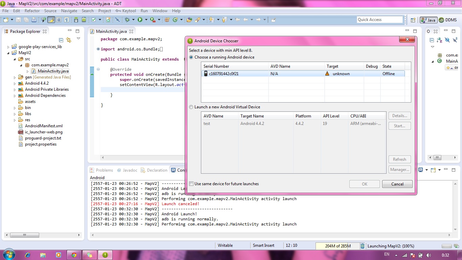
Task: Sort the Outline view alphabetically
Action: click(439, 40)
